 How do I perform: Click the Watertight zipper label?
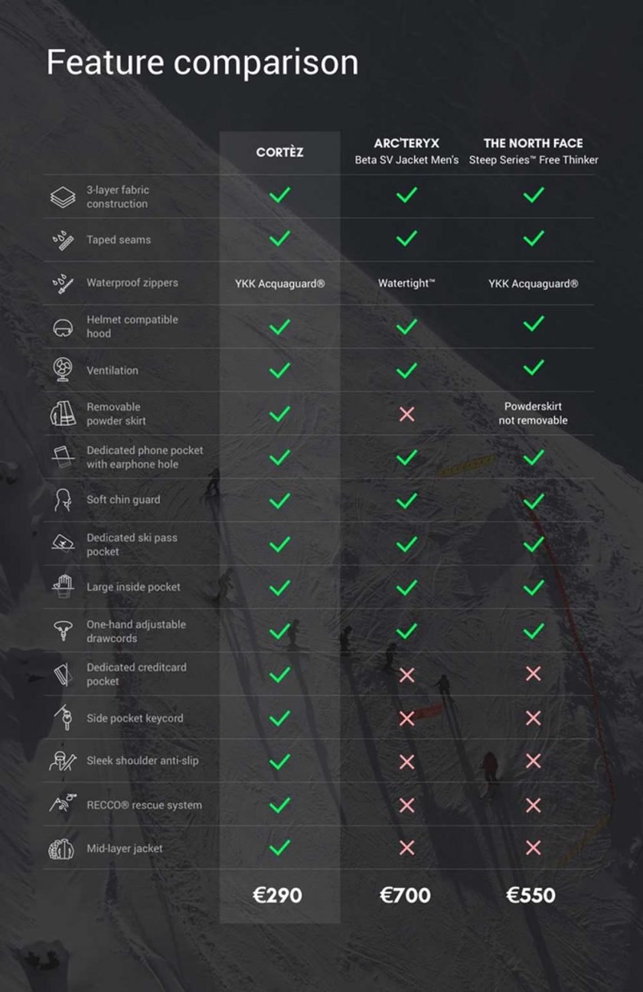tap(406, 283)
